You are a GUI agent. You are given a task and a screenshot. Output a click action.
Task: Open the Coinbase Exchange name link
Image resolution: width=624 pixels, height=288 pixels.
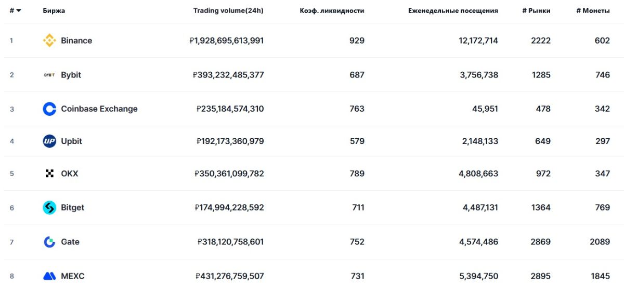(x=99, y=109)
